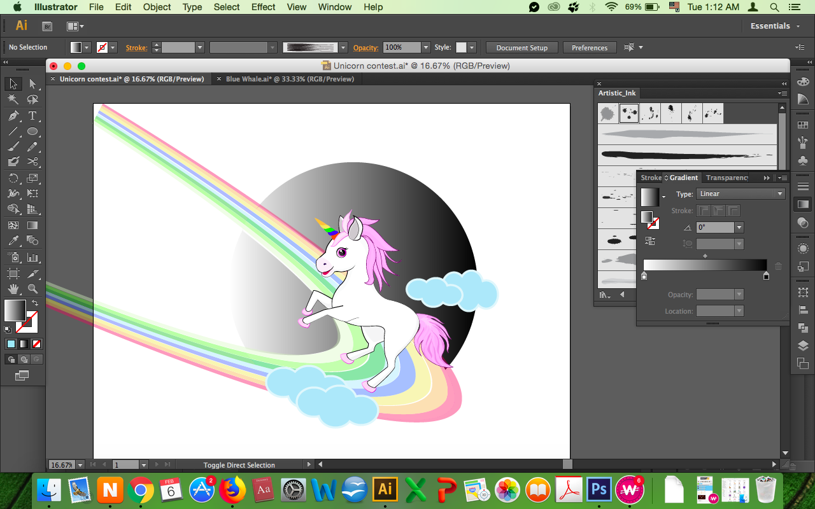Pick the Mesh tool
815x509 pixels.
pyautogui.click(x=13, y=225)
